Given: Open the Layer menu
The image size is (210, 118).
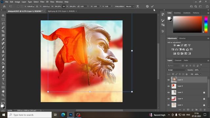Looking at the screenshot, I should [x=24, y=2].
